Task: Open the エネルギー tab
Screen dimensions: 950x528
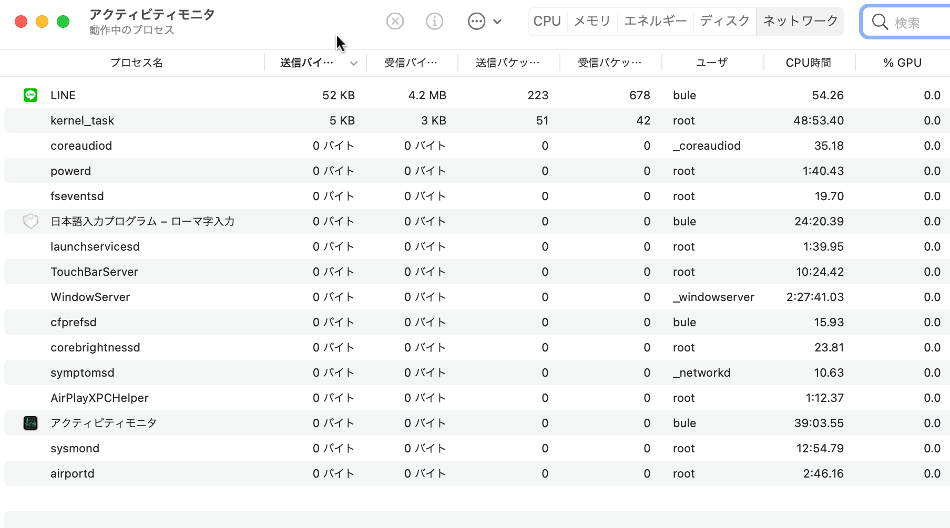Action: 655,22
